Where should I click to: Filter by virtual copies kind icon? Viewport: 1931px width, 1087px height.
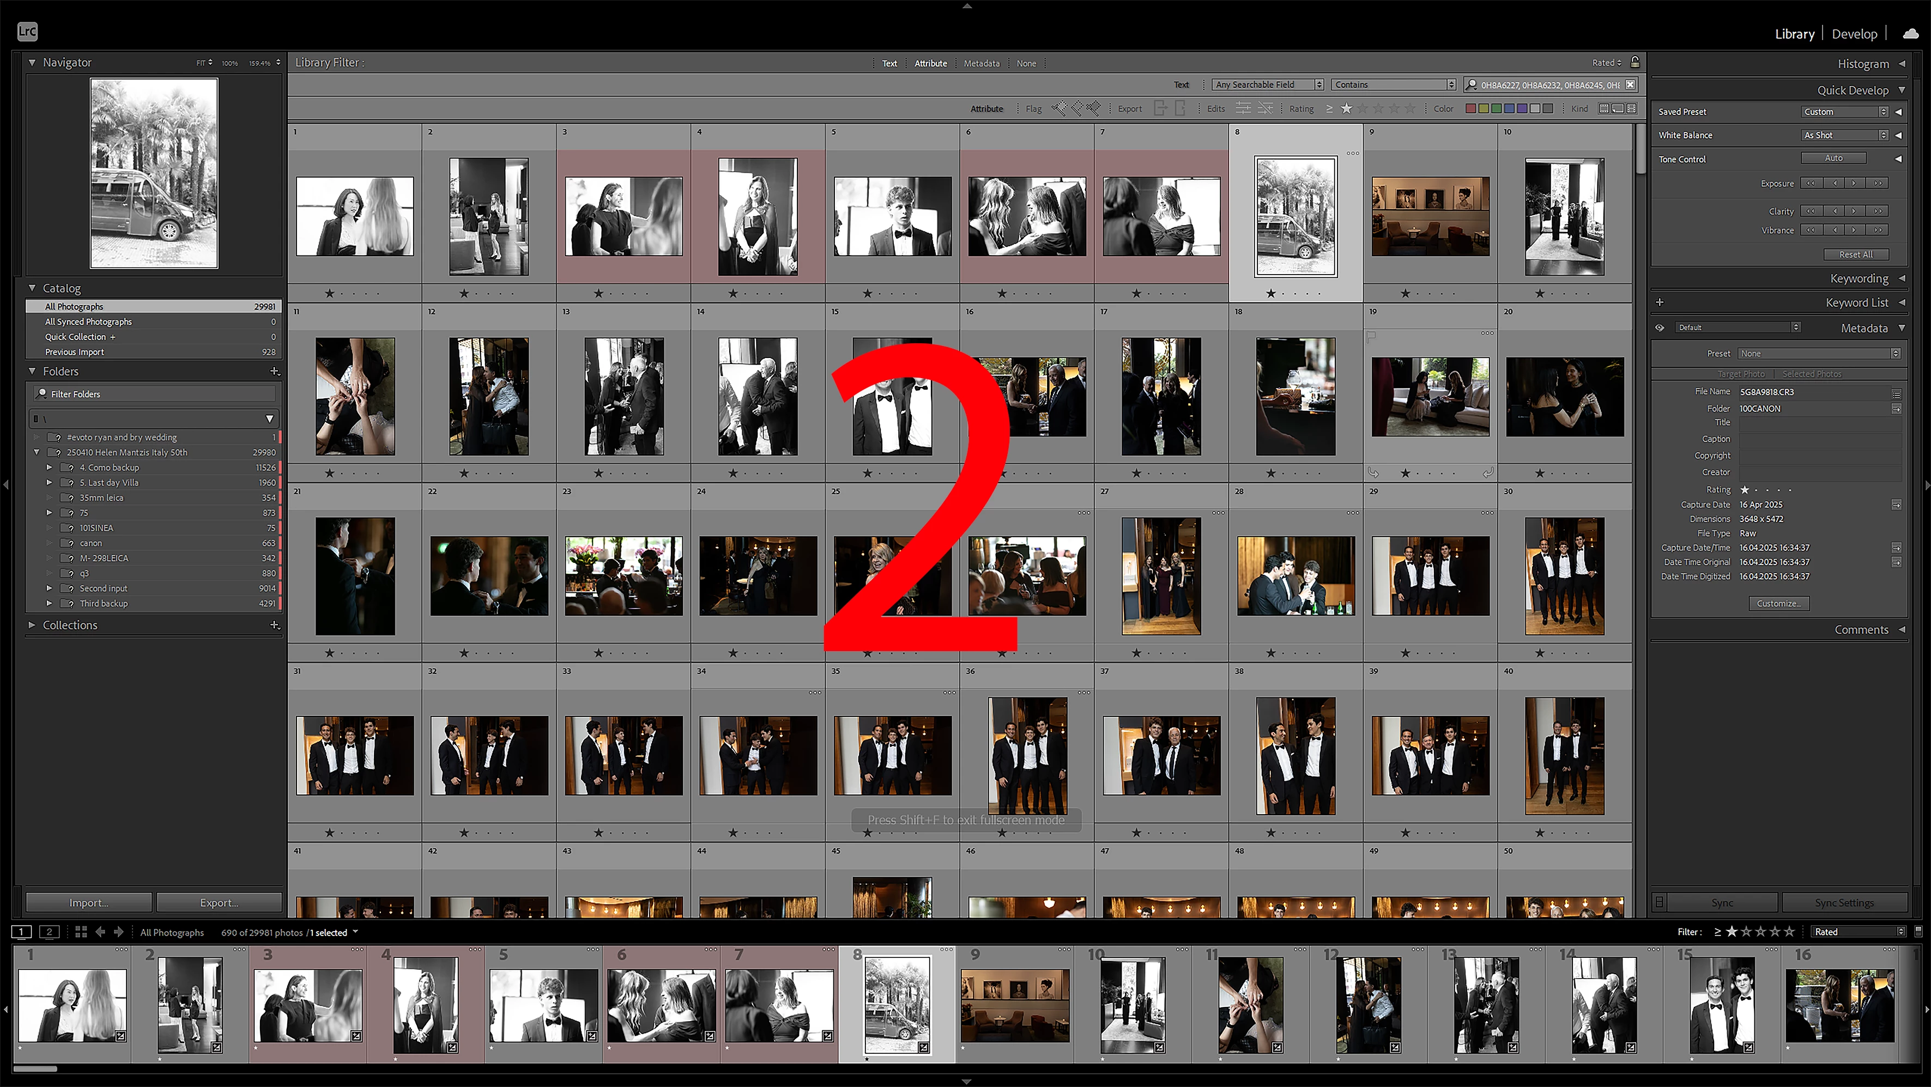click(x=1618, y=109)
